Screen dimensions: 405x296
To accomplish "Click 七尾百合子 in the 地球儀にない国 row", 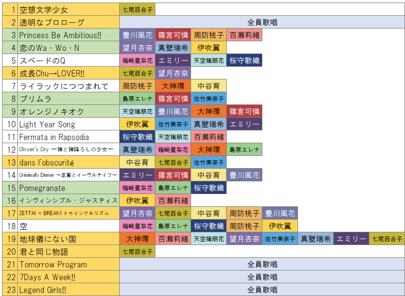I will (386, 239).
